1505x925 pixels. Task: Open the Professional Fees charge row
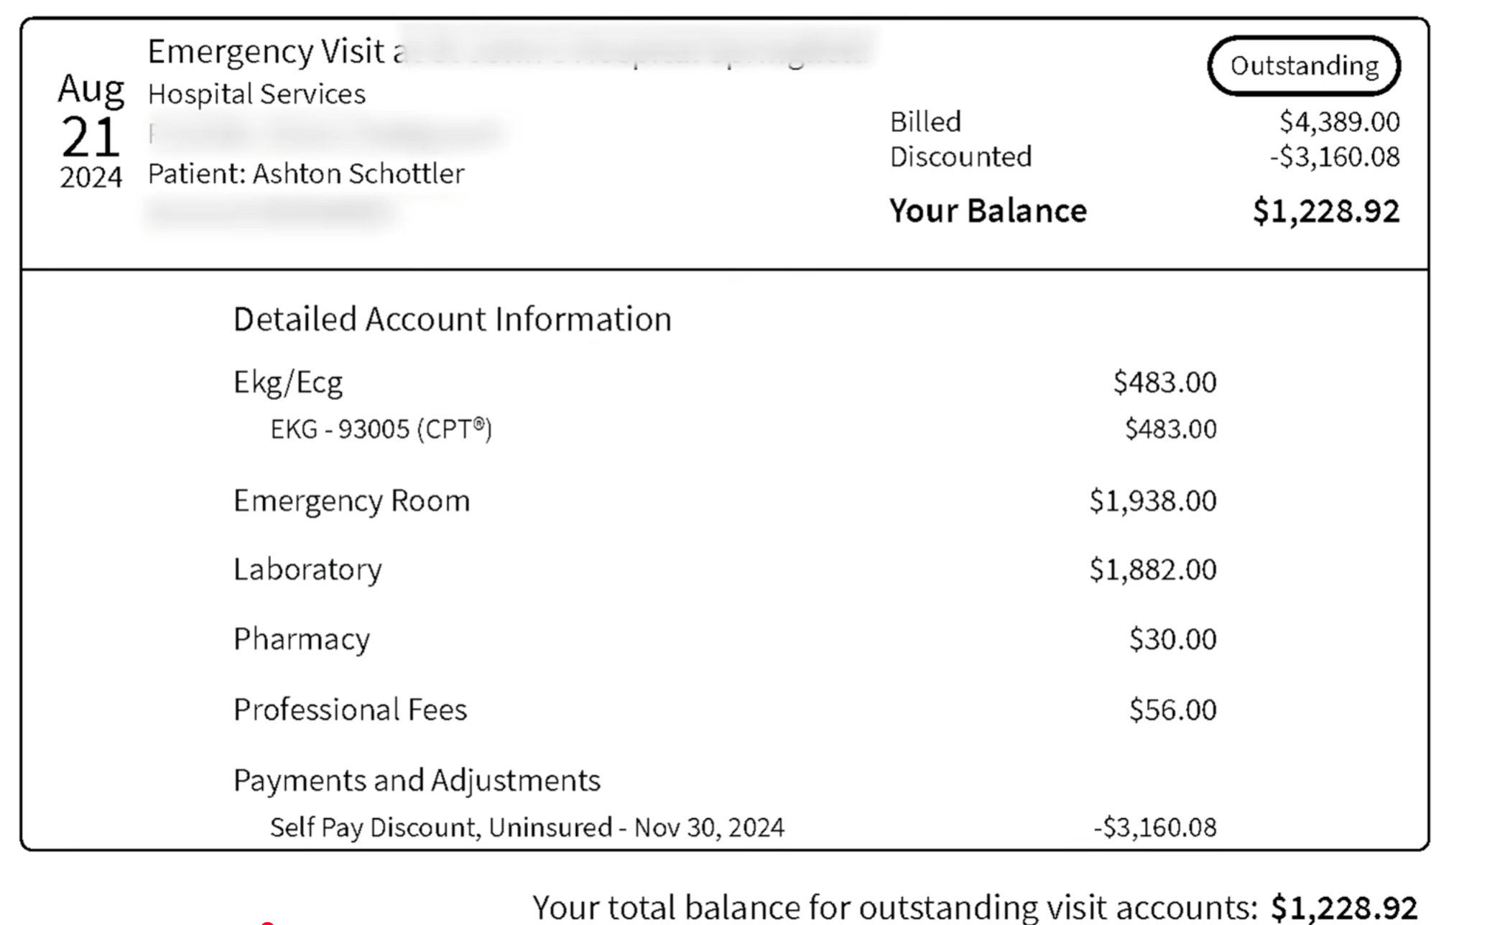click(x=725, y=710)
